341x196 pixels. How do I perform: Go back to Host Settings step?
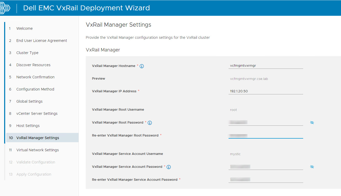[28, 126]
